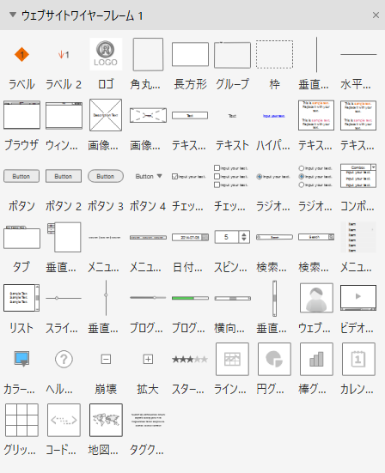
Task: Select the 検索... box with button icon
Action: click(316, 237)
